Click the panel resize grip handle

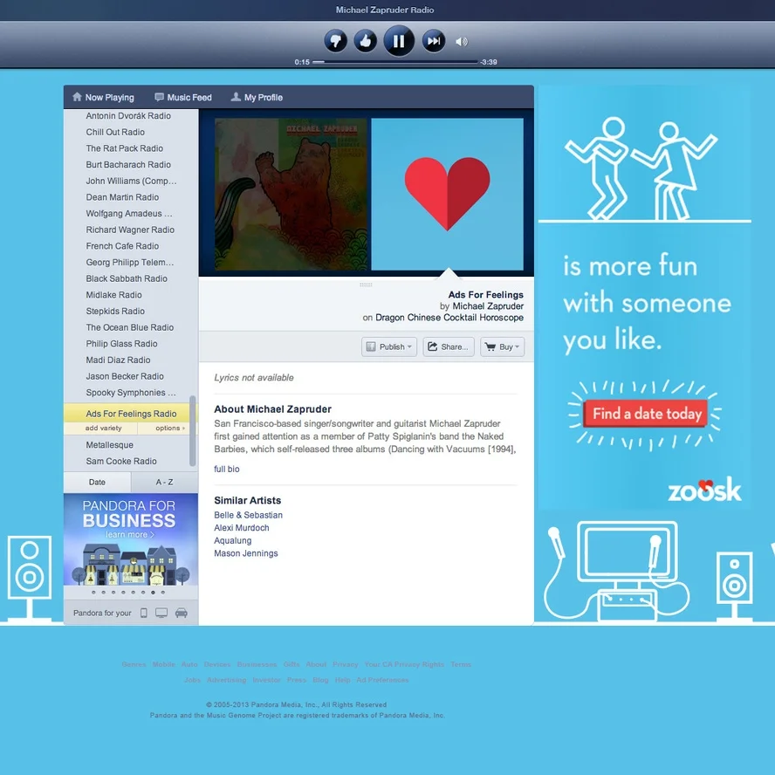pos(366,285)
